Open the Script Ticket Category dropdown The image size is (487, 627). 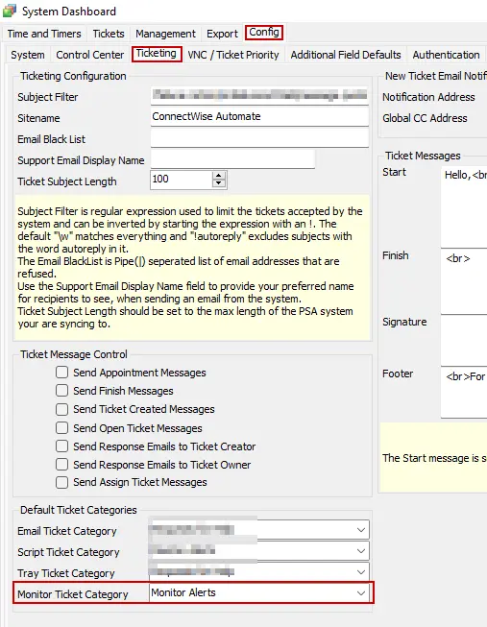point(360,551)
